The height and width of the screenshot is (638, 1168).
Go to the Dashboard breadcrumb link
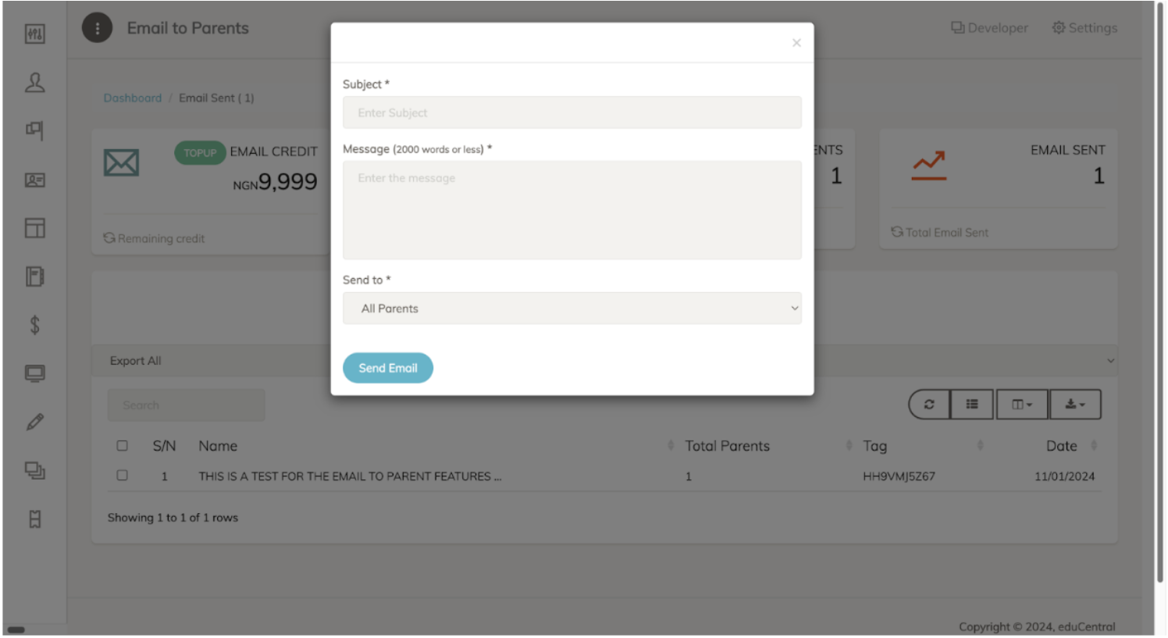point(133,98)
